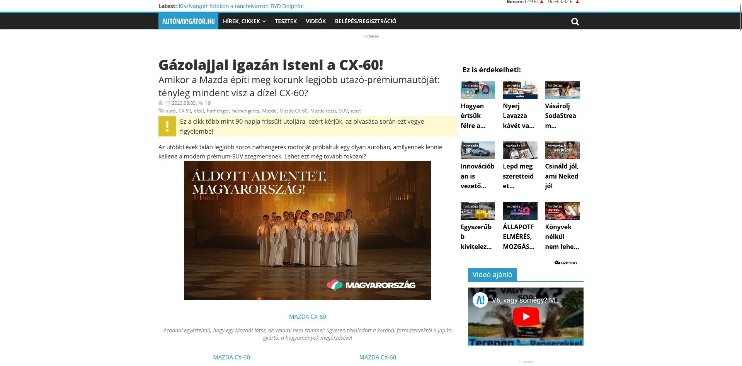Go to Belépés/Regisztráció page
Viewport: 742px width, 366px height.
(366, 21)
